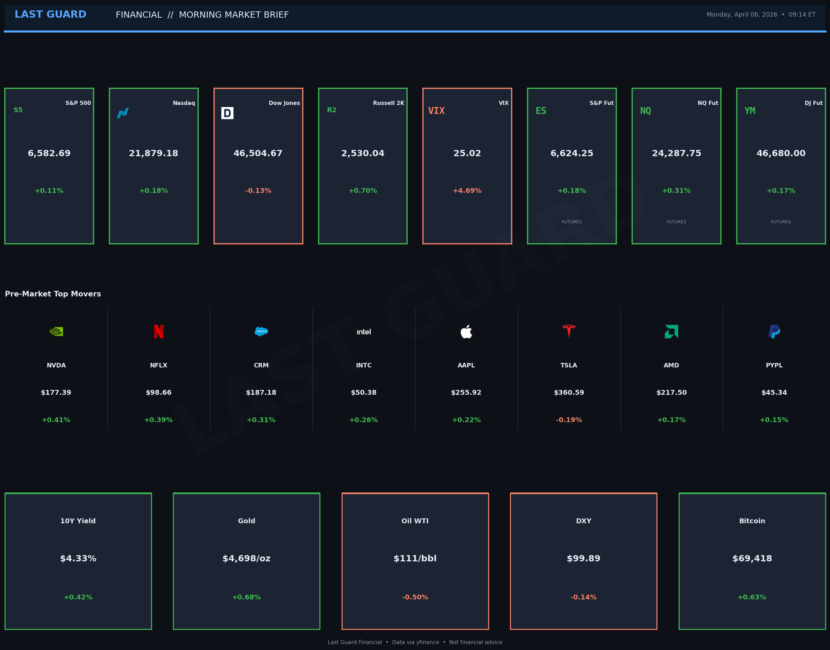Select the VIX volatility card
The image size is (830, 650).
pos(467,166)
